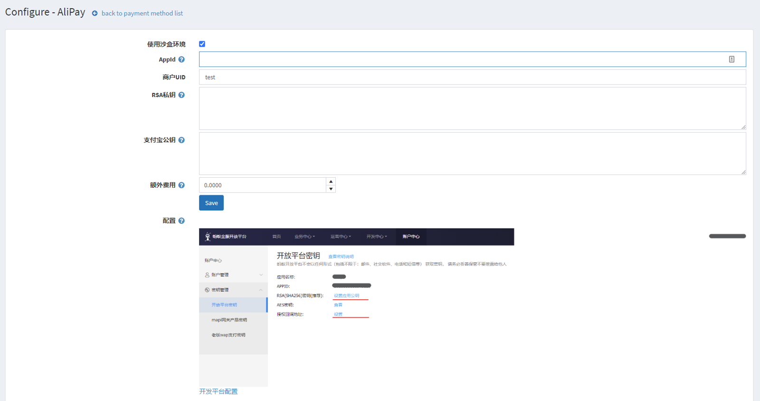Increase 额外费用 with the up arrow
760x401 pixels.
pyautogui.click(x=331, y=181)
